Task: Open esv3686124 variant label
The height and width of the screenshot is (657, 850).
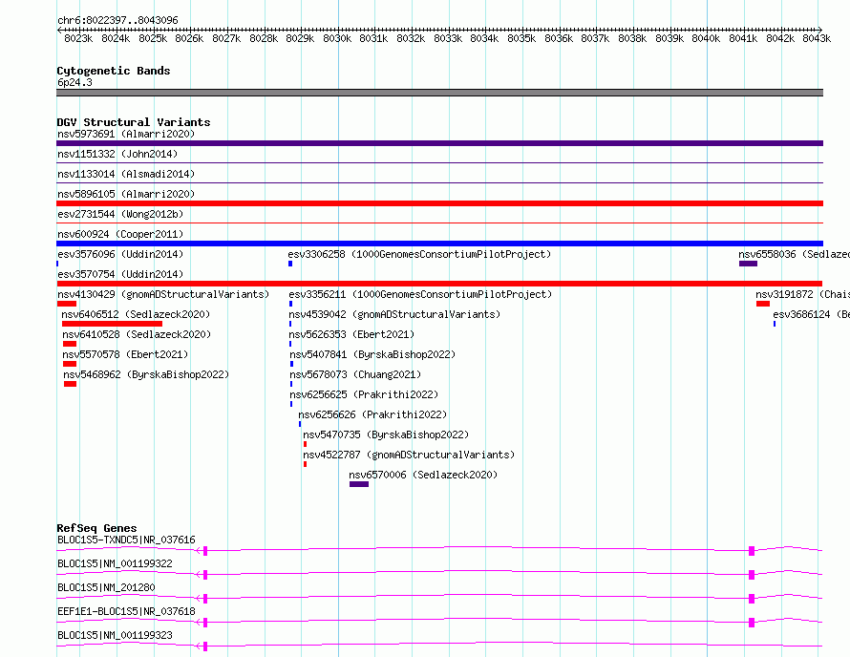Action: (x=811, y=314)
